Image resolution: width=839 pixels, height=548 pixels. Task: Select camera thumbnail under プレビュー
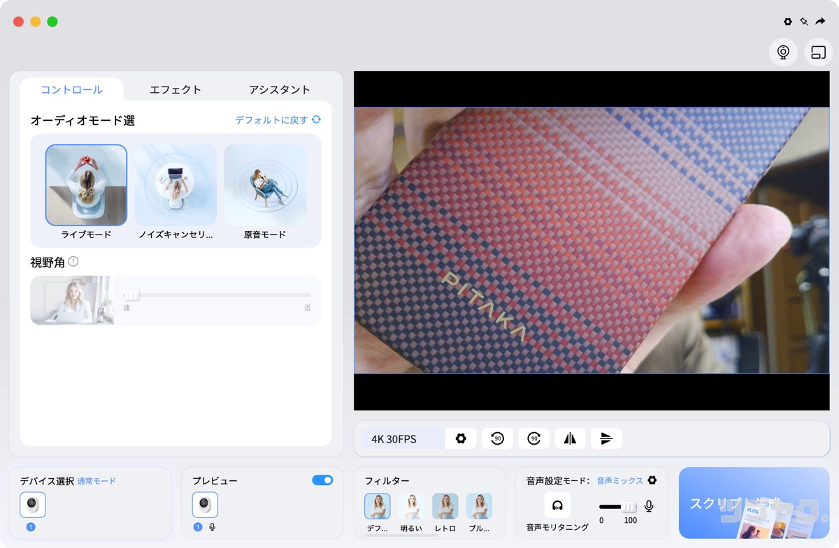coord(205,505)
